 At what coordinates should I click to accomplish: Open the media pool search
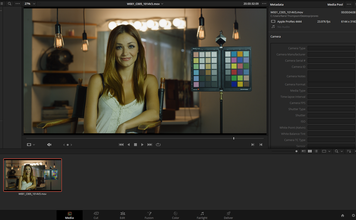click(337, 151)
